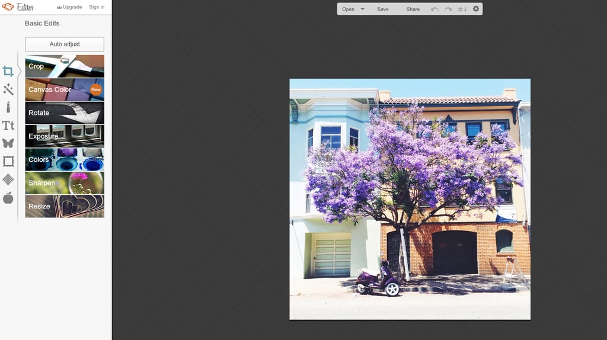Screen dimensions: 607x340
Task: Open the Frames square tab
Action: (8, 161)
